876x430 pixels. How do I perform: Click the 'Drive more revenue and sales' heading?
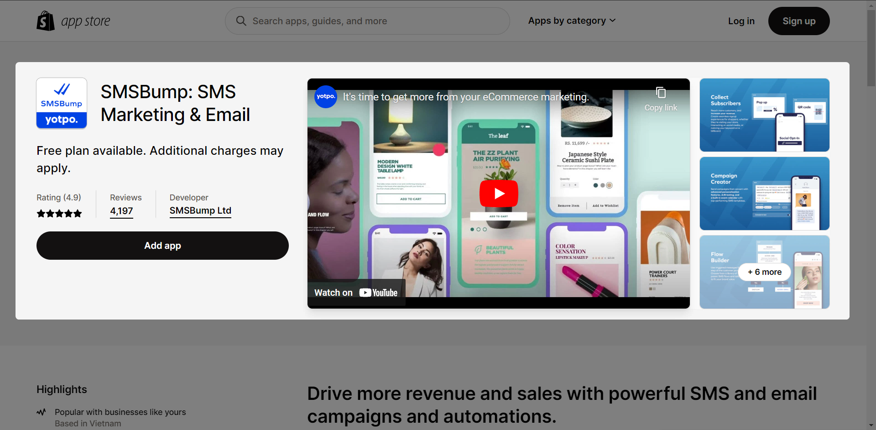[x=562, y=405]
